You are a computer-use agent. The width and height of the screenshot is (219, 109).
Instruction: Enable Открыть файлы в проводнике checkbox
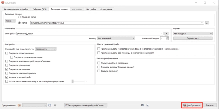(99, 63)
